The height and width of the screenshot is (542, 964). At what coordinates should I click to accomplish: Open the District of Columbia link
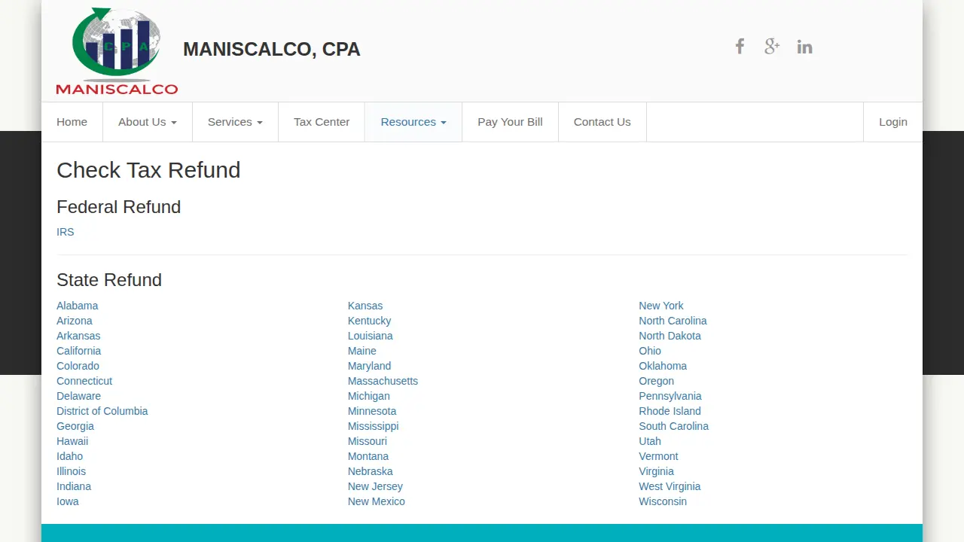(x=102, y=411)
